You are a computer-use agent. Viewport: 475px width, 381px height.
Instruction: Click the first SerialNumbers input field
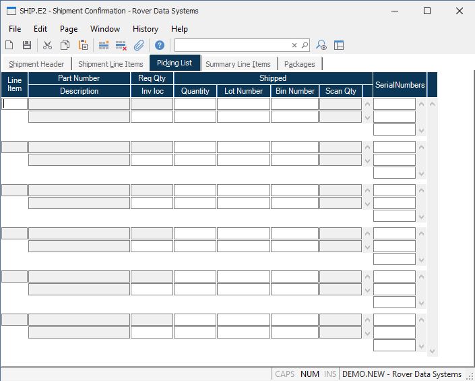(x=394, y=104)
